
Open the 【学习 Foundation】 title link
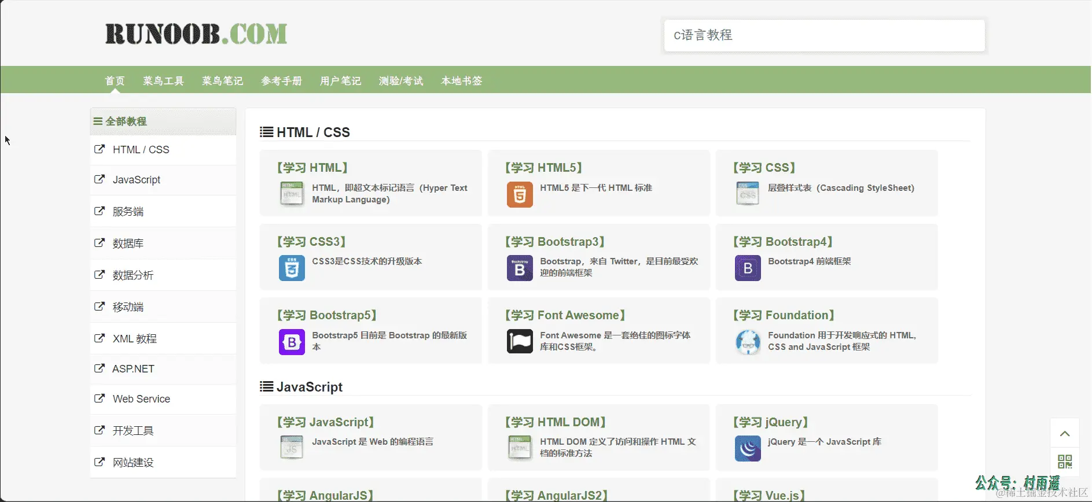click(x=784, y=315)
